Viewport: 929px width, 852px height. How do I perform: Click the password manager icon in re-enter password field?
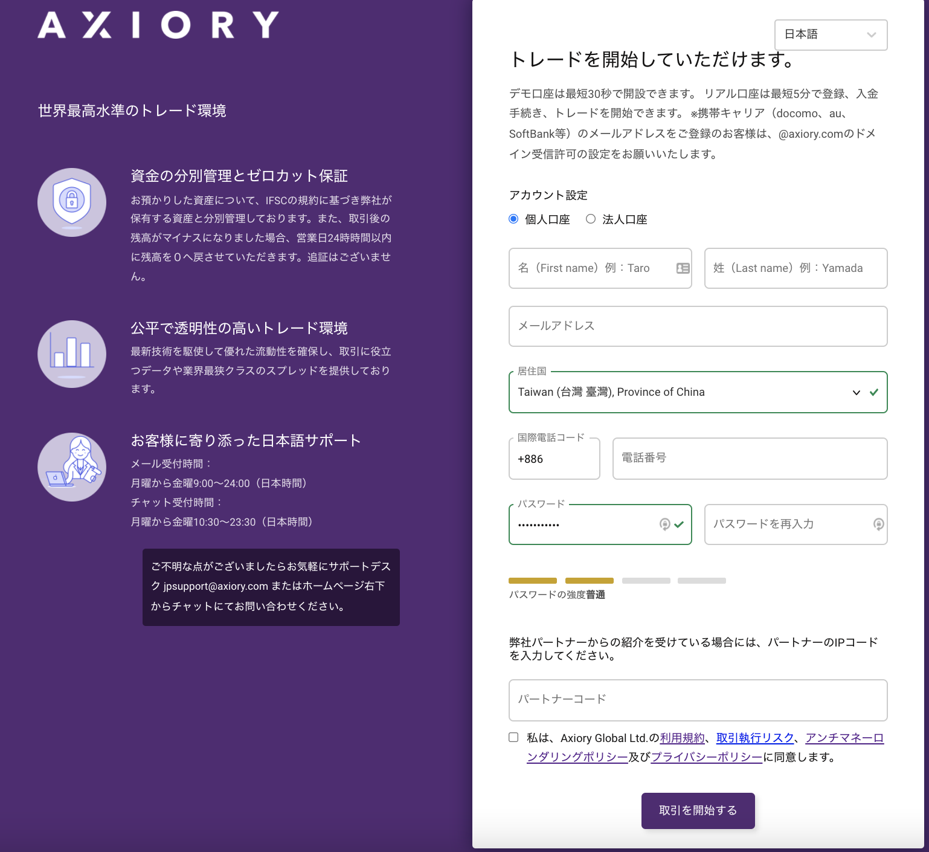878,524
